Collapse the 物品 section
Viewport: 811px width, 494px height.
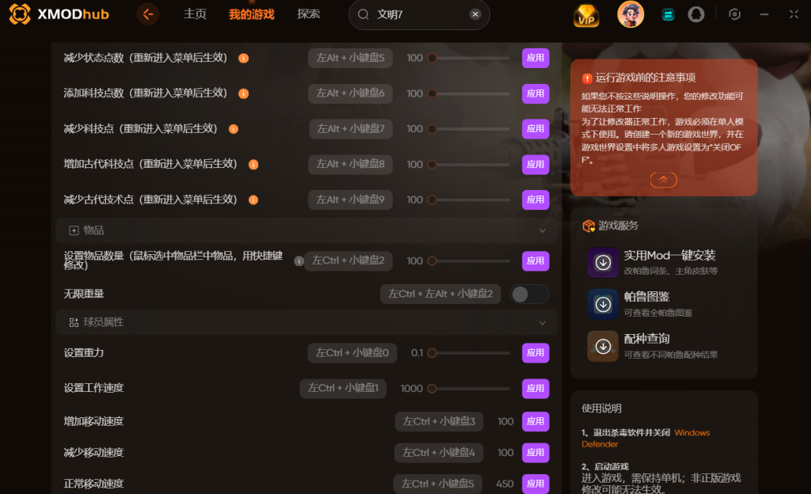542,230
